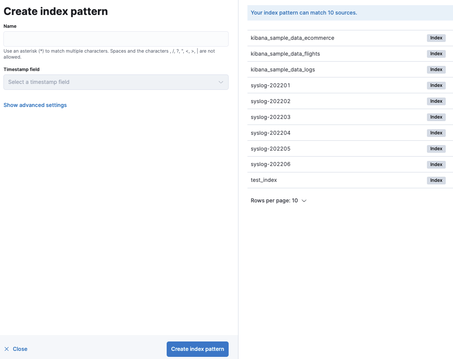Click the Name input field
The height and width of the screenshot is (359, 453).
click(x=116, y=39)
